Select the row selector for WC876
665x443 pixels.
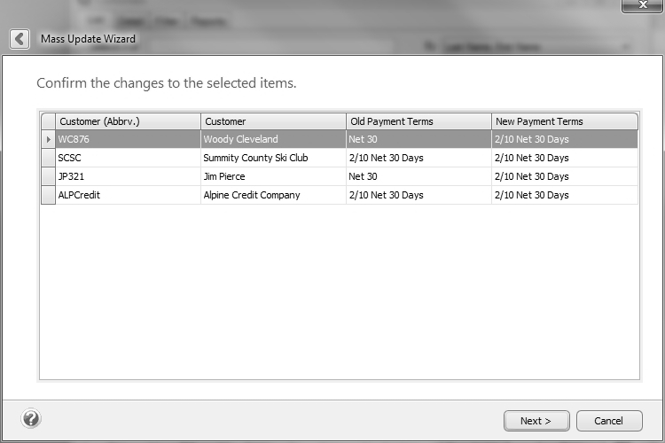(48, 139)
